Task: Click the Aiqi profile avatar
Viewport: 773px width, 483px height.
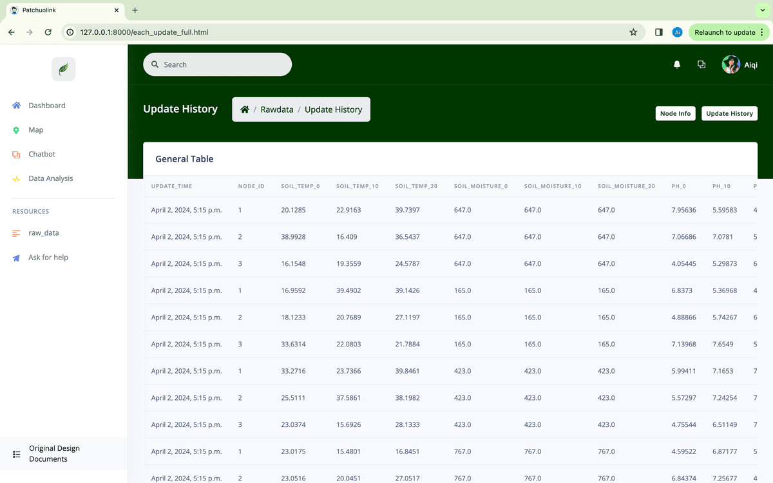Action: (730, 64)
